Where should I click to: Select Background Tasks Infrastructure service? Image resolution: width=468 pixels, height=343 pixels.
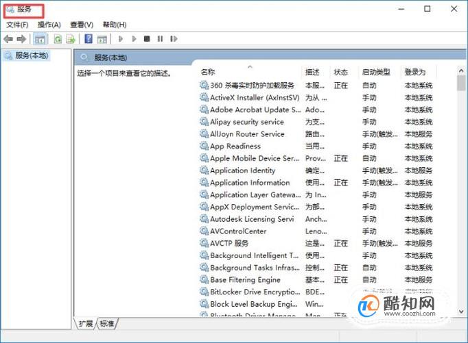click(316, 268)
